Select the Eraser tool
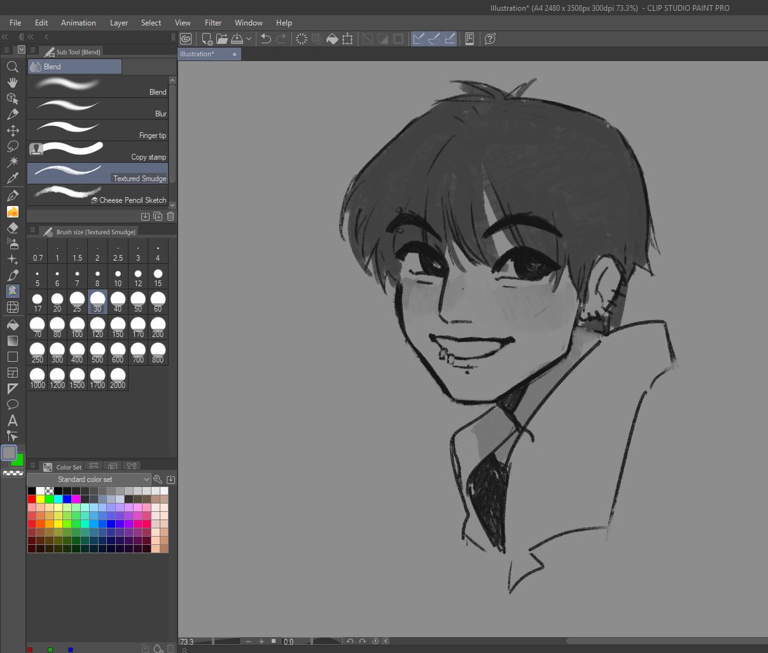The image size is (768, 653). click(12, 228)
